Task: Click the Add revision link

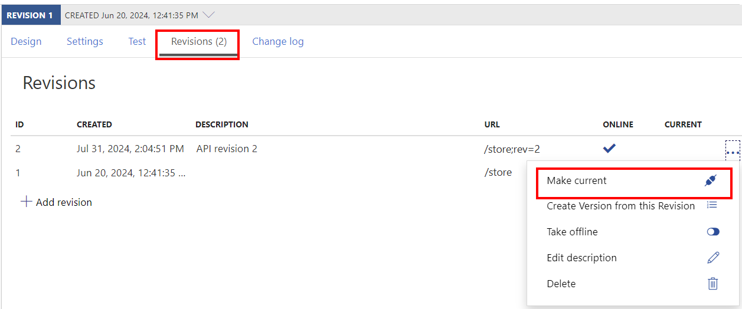Action: pos(64,202)
